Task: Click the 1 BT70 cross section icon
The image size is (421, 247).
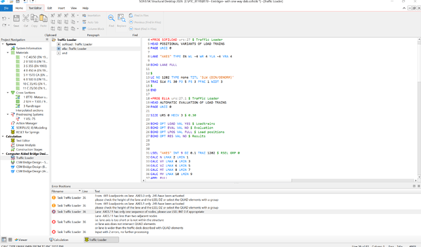Action: click(18, 97)
